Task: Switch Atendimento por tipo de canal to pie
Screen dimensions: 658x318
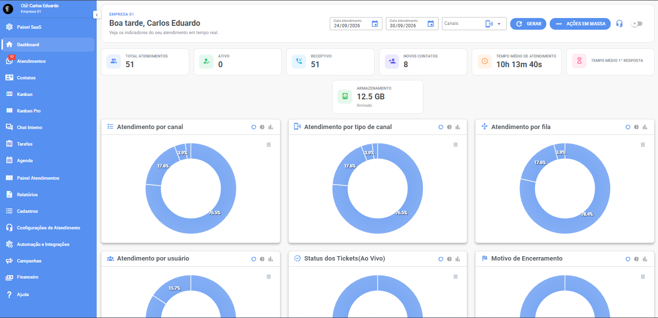Action: point(449,127)
